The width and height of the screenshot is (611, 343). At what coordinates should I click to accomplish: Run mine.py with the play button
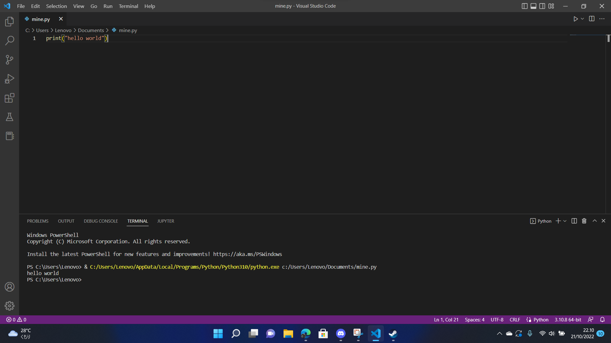576,19
